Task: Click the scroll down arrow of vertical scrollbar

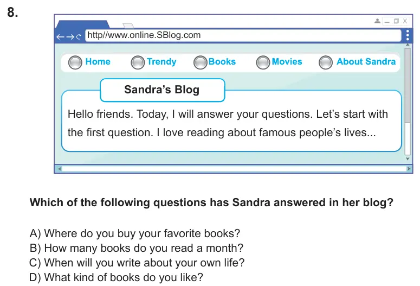Action: point(408,159)
